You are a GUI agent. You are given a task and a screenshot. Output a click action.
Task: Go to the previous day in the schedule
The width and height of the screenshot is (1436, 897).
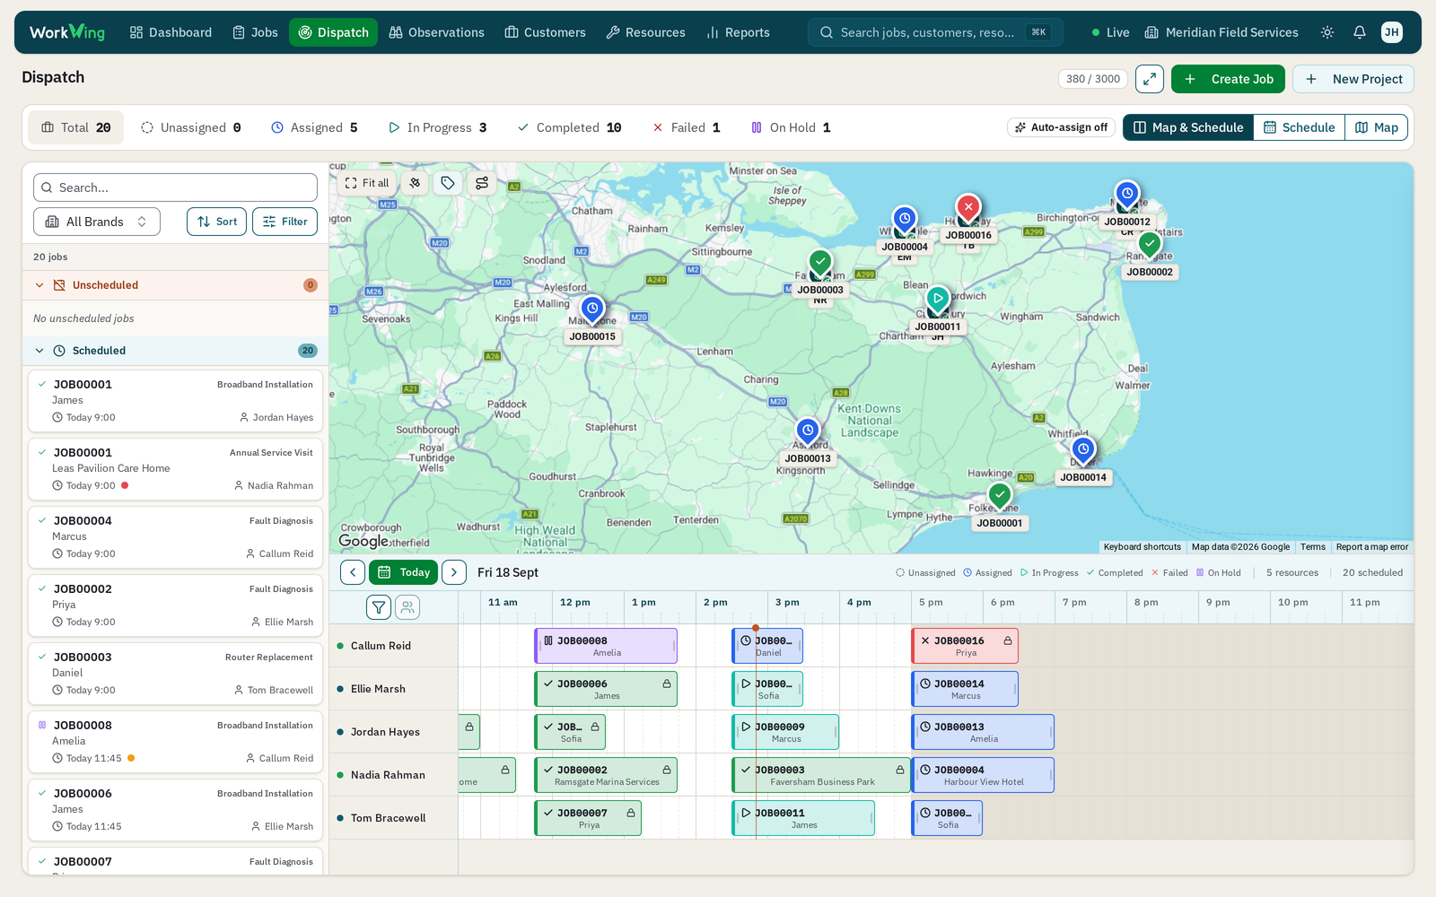(x=353, y=572)
